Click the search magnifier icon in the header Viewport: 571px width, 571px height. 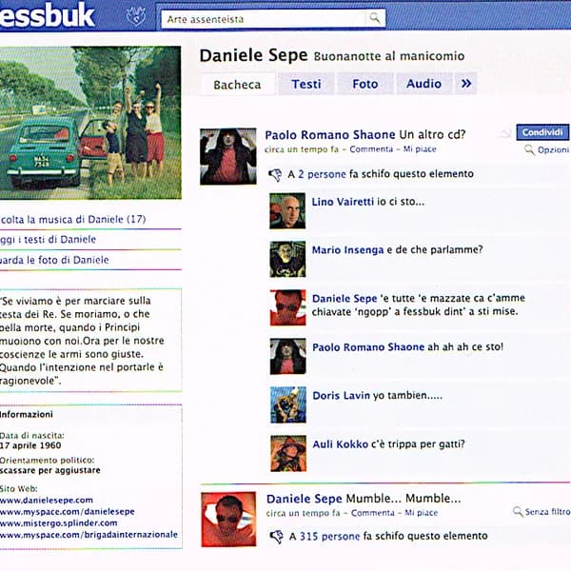click(375, 17)
